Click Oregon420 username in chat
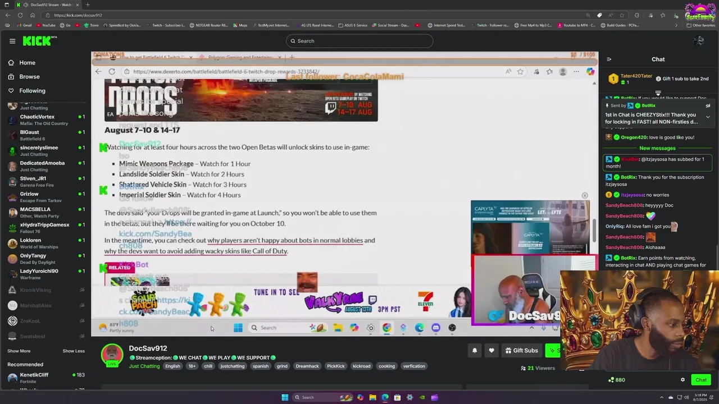Screen dimensions: 719x404 (632, 137)
